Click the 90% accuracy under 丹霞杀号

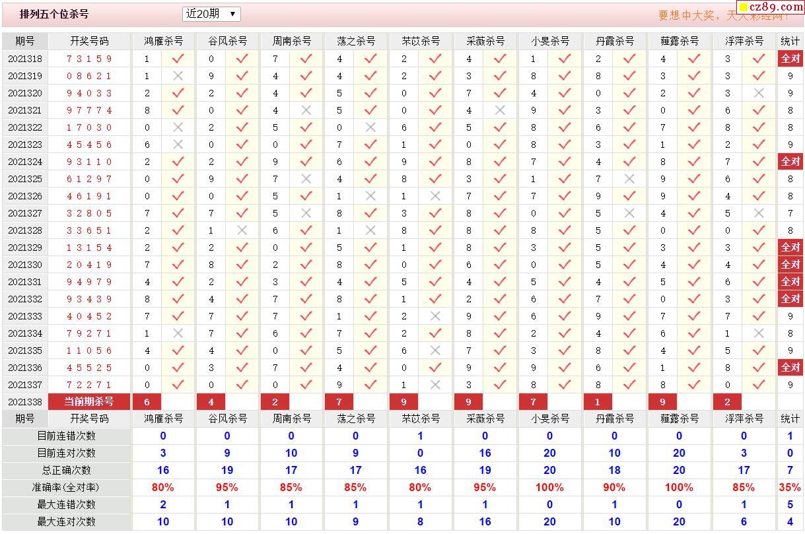[x=614, y=487]
